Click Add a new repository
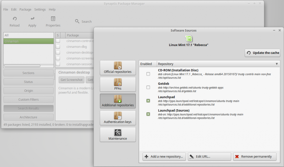The height and width of the screenshot is (167, 284). [164, 156]
